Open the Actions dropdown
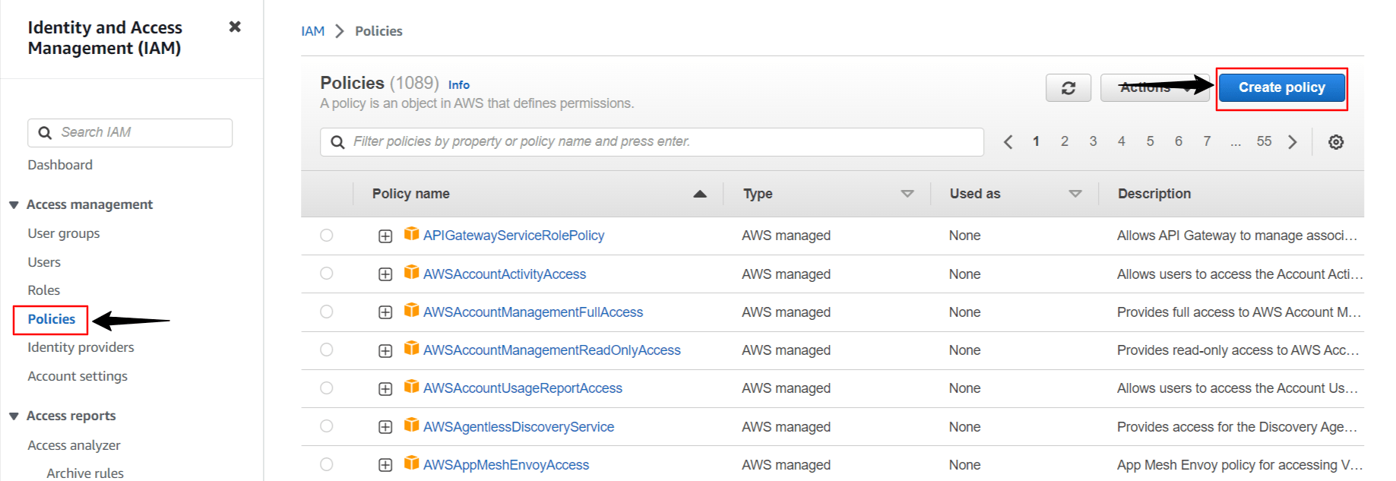Image resolution: width=1396 pixels, height=481 pixels. [x=1154, y=87]
